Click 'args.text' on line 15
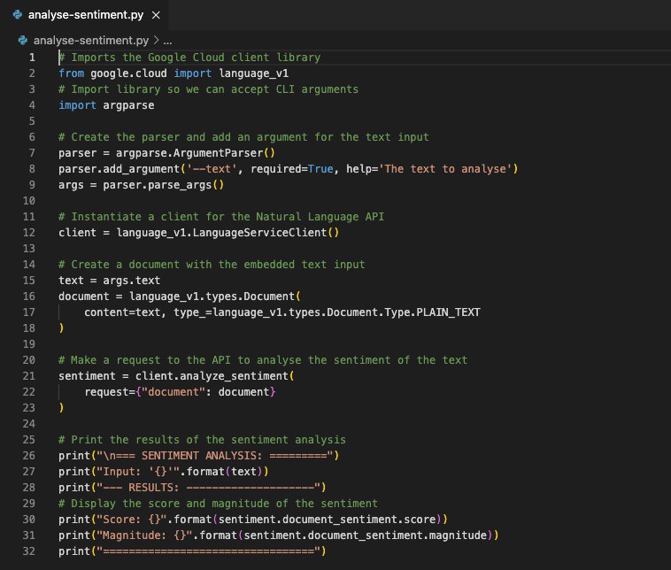 click(131, 281)
